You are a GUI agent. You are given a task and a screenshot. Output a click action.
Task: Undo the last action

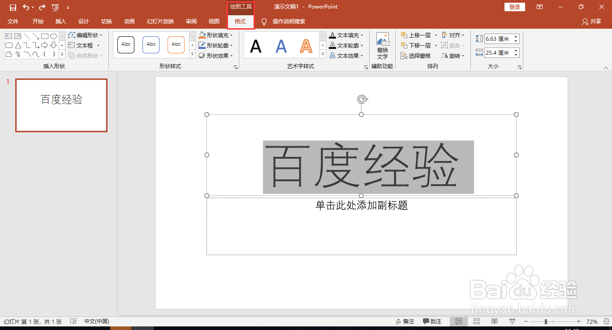(26, 7)
